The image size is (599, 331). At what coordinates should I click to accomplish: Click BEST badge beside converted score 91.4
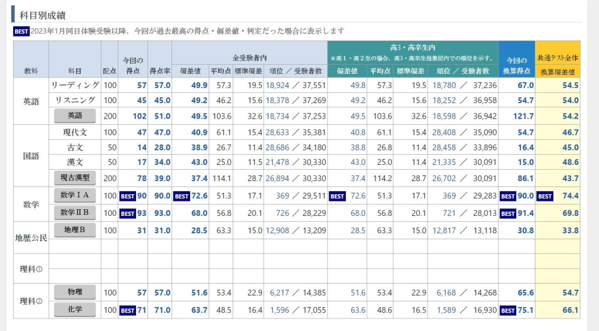508,213
